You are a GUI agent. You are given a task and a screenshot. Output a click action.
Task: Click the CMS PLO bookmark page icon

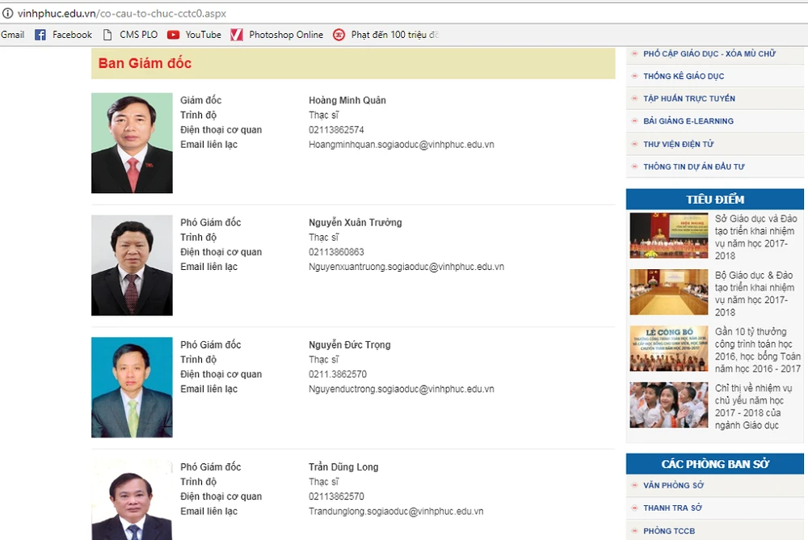107,35
